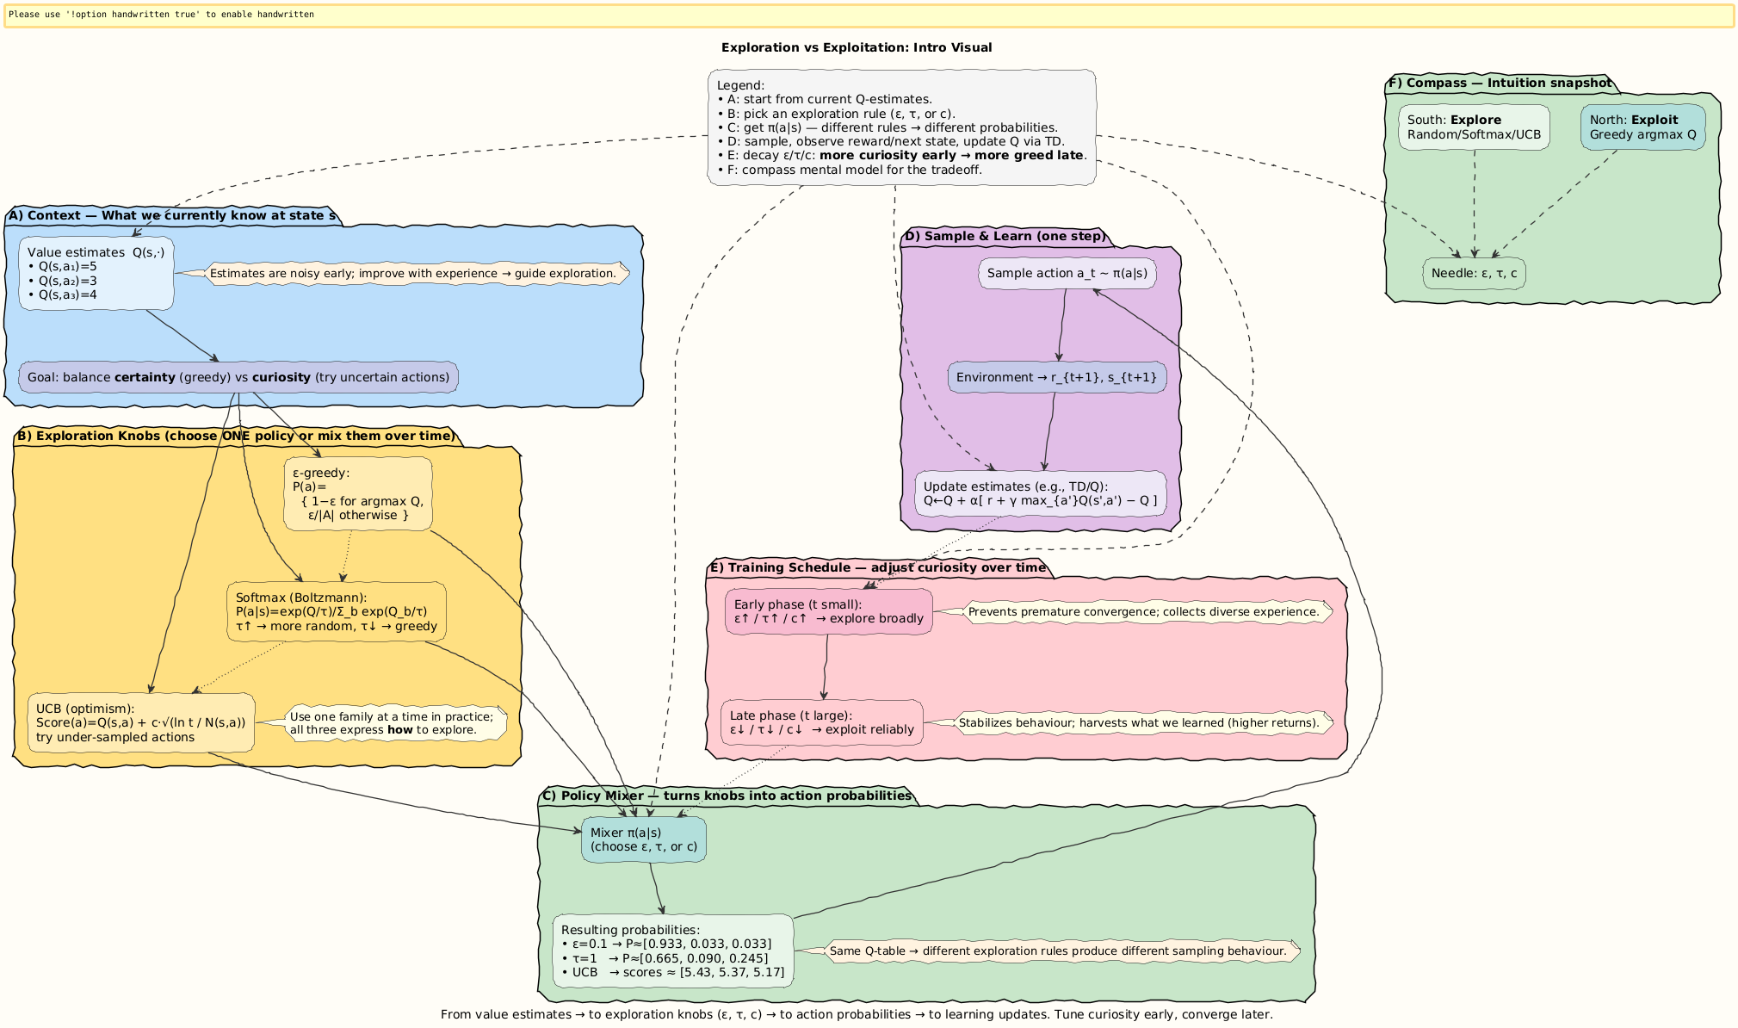Image resolution: width=1738 pixels, height=1028 pixels.
Task: Select the D) Sample & Learn package tab
Action: [1004, 237]
